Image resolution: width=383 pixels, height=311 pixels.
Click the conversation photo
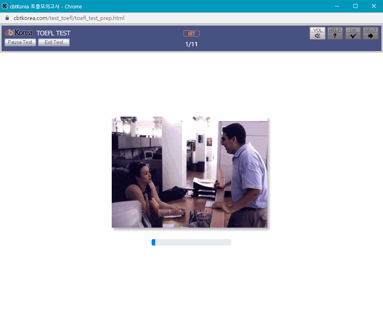click(x=190, y=172)
